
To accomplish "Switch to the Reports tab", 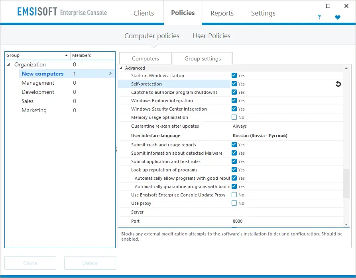I will point(222,13).
